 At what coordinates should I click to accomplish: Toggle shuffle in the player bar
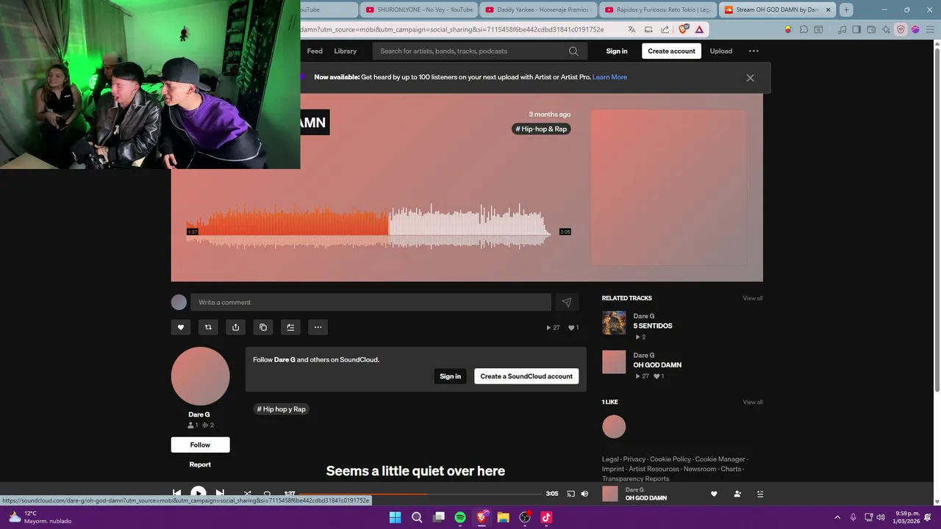(247, 494)
